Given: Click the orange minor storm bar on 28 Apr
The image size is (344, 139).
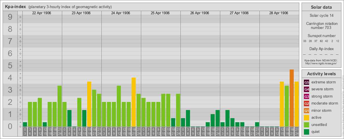Looking at the screenshot, I should (x=292, y=98).
